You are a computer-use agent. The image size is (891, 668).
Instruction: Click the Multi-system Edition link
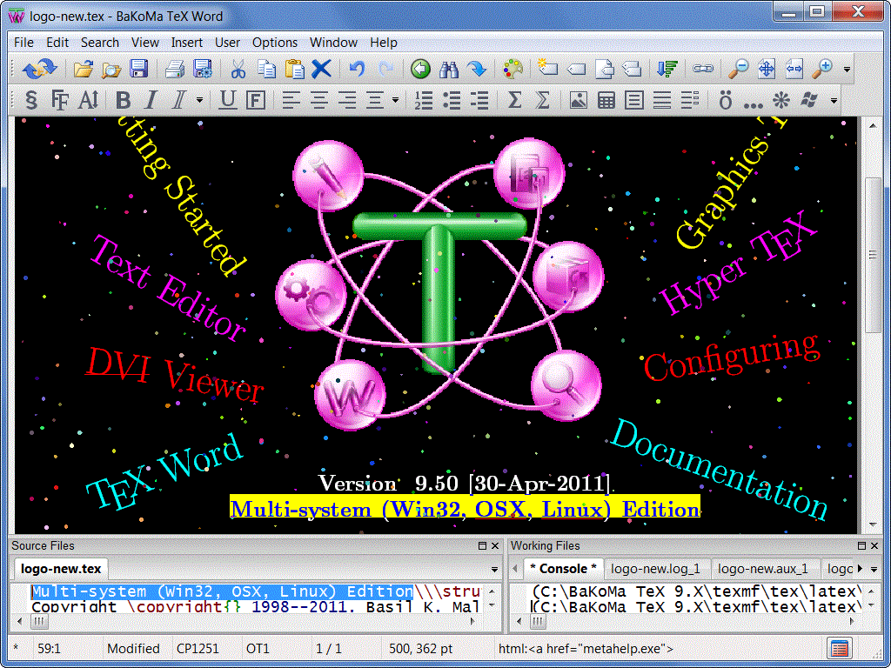(465, 508)
